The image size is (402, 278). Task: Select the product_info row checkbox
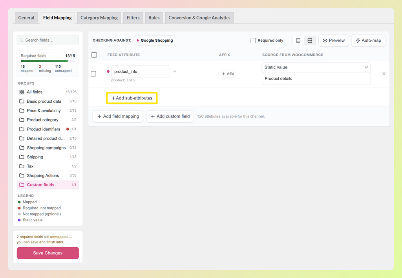(x=93, y=74)
